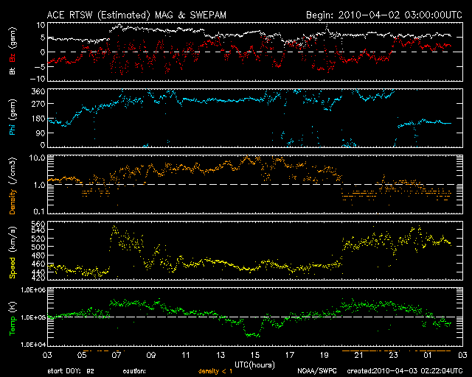Viewport: 472px width, 377px height.
Task: Click the green 'Temp' axis label
Action: 13,327
